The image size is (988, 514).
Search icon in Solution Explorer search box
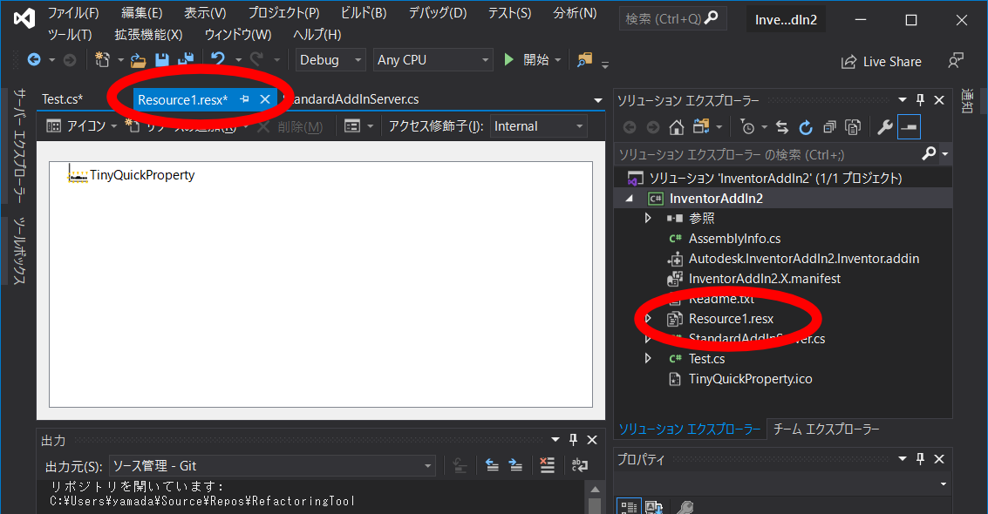tap(929, 153)
